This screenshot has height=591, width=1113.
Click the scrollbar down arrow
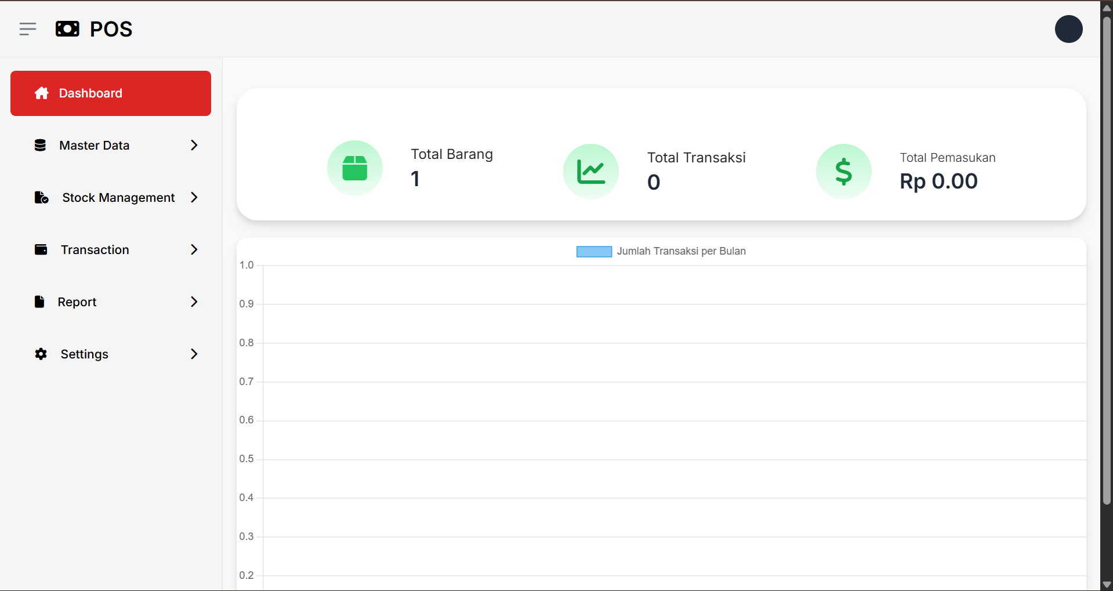coord(1107,585)
